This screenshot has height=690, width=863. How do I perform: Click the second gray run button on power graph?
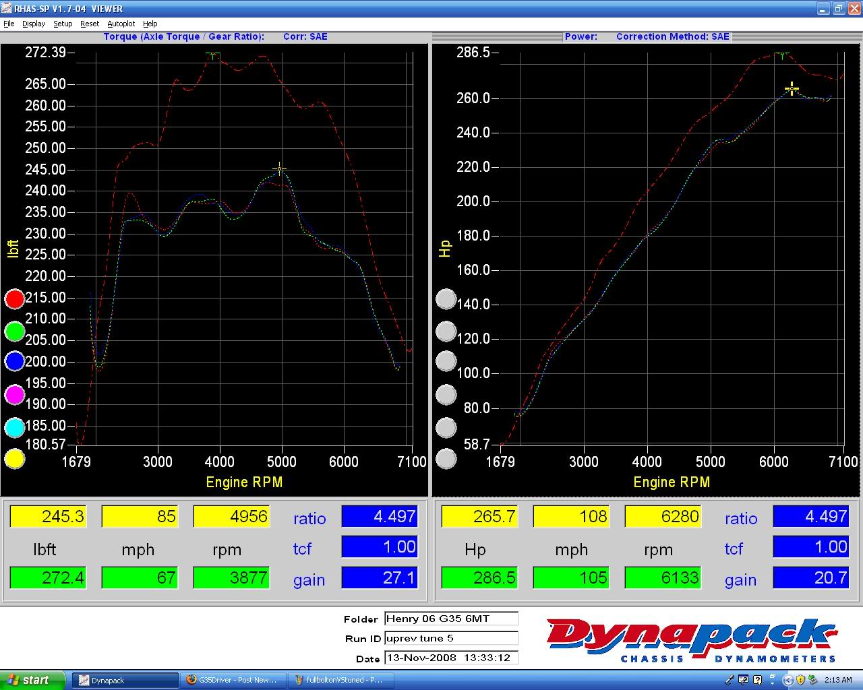tap(446, 331)
